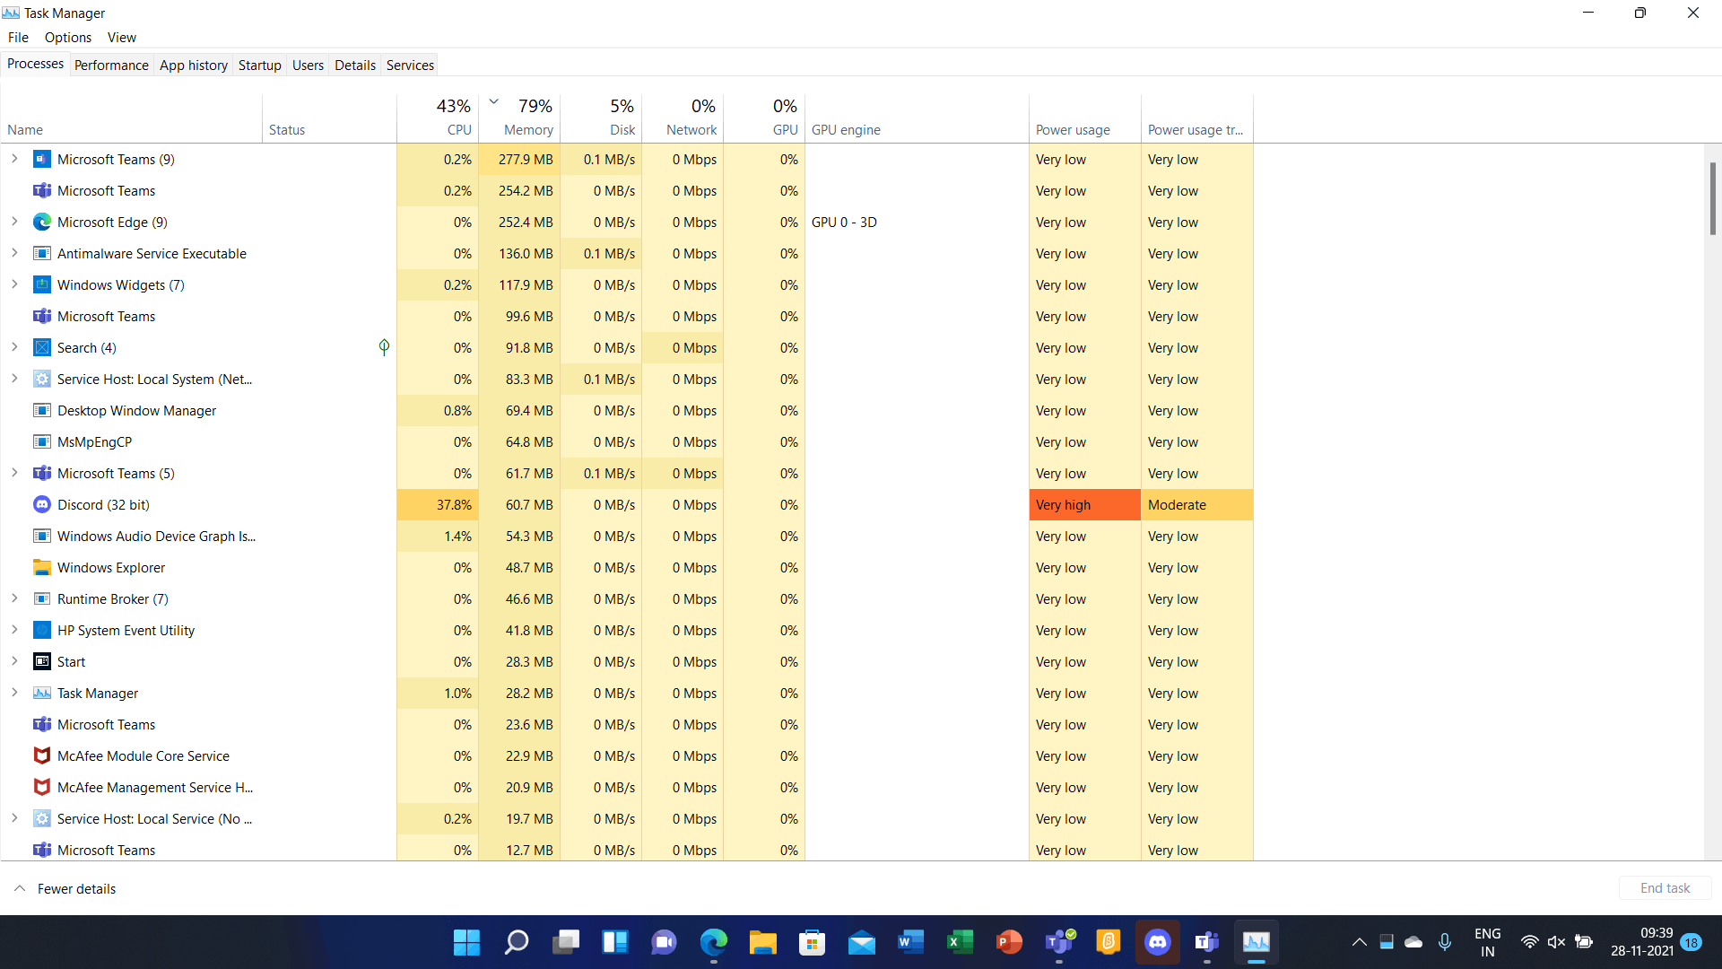Screen dimensions: 1722x969
Task: Open taskbar Search magnifier
Action: pyautogui.click(x=517, y=942)
